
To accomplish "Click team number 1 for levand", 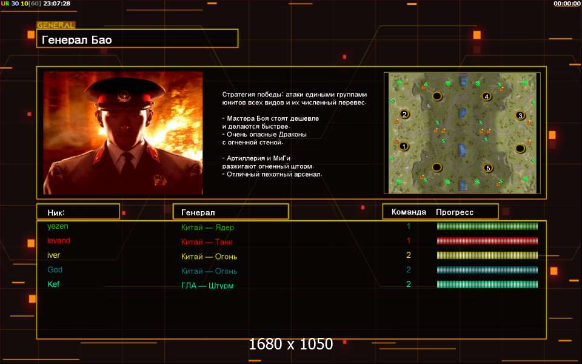I will tap(409, 241).
